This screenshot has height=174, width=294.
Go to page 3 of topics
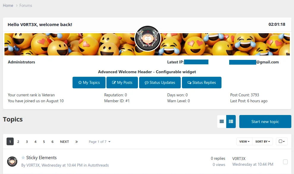click(x=27, y=142)
